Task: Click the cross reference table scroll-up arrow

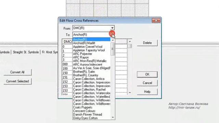Action: point(130,41)
